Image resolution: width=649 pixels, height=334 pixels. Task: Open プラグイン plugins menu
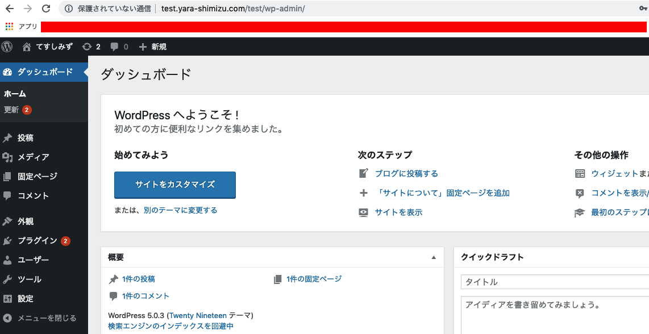pos(37,241)
